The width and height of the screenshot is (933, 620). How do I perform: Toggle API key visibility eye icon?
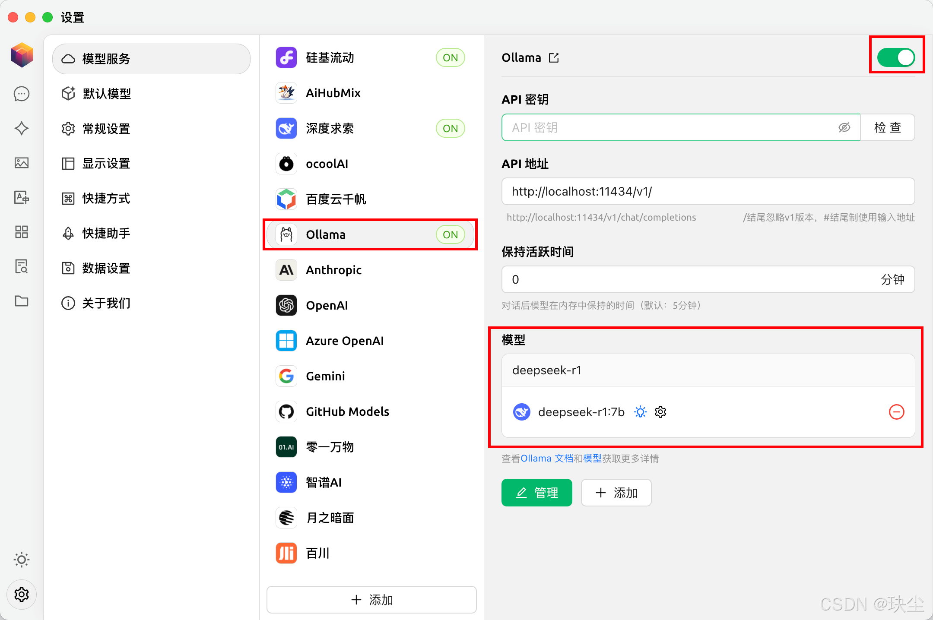coord(844,127)
